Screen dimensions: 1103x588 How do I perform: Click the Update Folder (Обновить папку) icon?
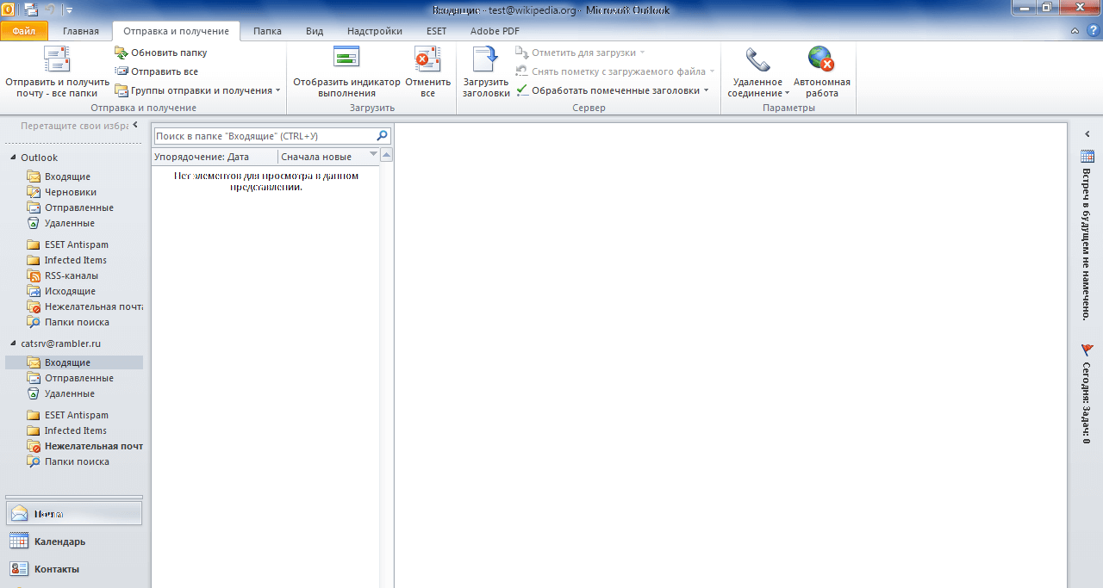tap(122, 53)
